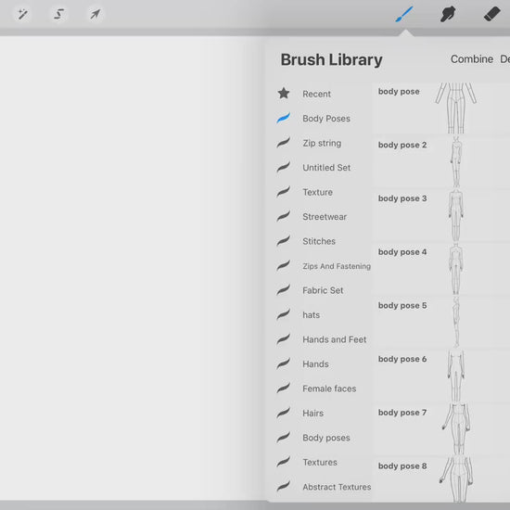The width and height of the screenshot is (510, 510).
Task: Pick the body pose brush
Action: (x=441, y=108)
